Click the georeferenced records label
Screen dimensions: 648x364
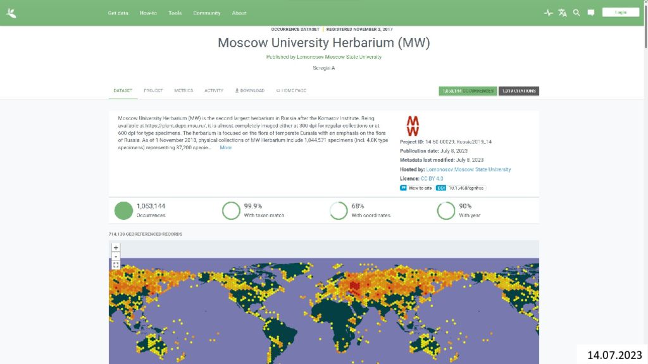146,234
